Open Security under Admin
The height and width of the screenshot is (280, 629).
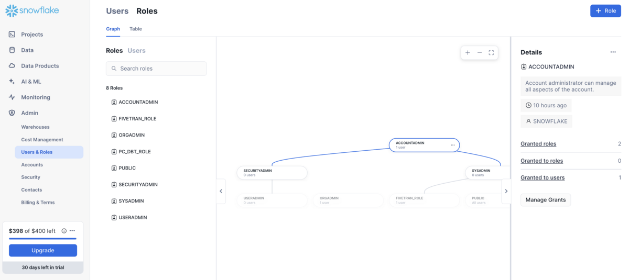(30, 177)
